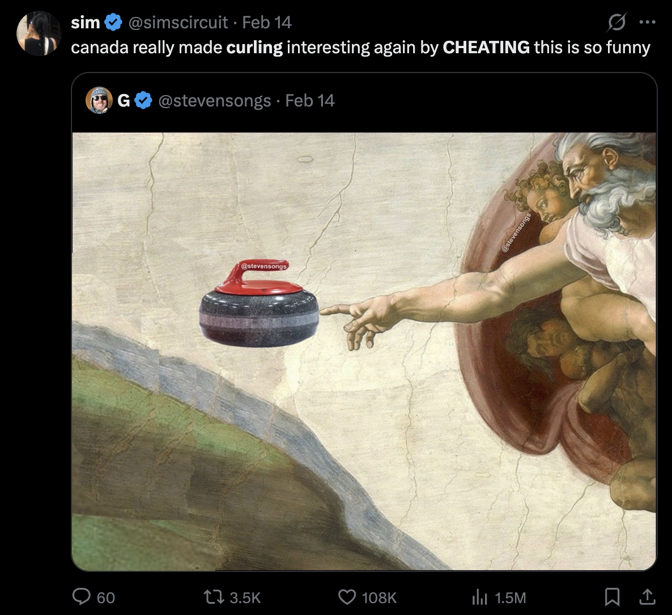The image size is (672, 615).
Task: Open the @simscircuit handle link
Action: click(178, 23)
